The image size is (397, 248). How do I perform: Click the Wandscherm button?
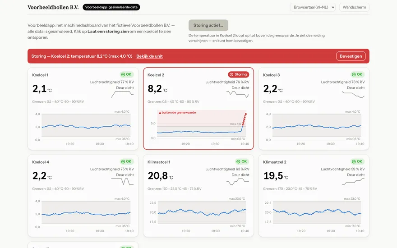pyautogui.click(x=354, y=7)
